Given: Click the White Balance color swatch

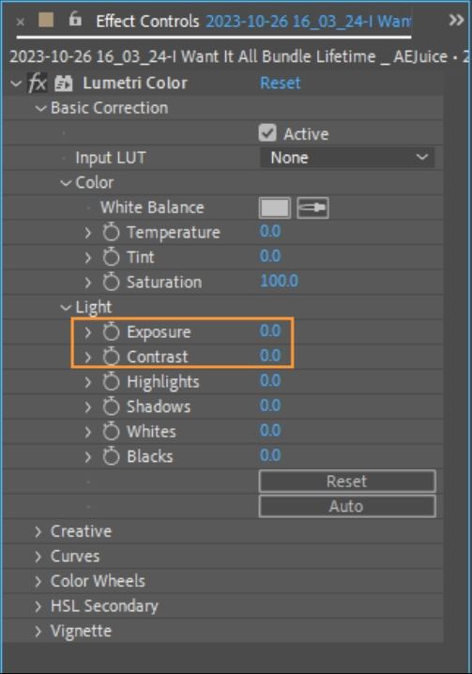Looking at the screenshot, I should point(275,208).
